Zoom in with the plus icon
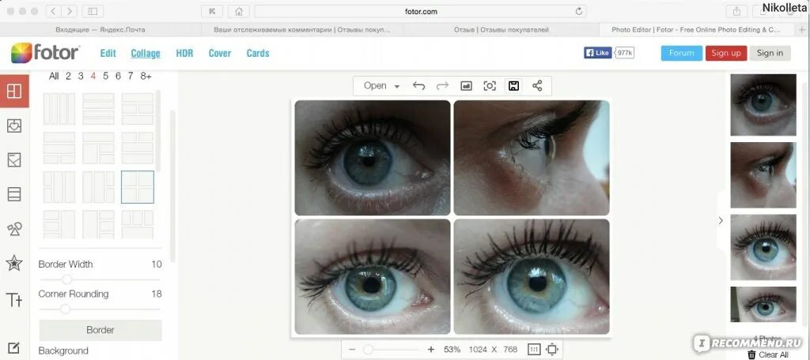810x360 pixels. [x=431, y=350]
